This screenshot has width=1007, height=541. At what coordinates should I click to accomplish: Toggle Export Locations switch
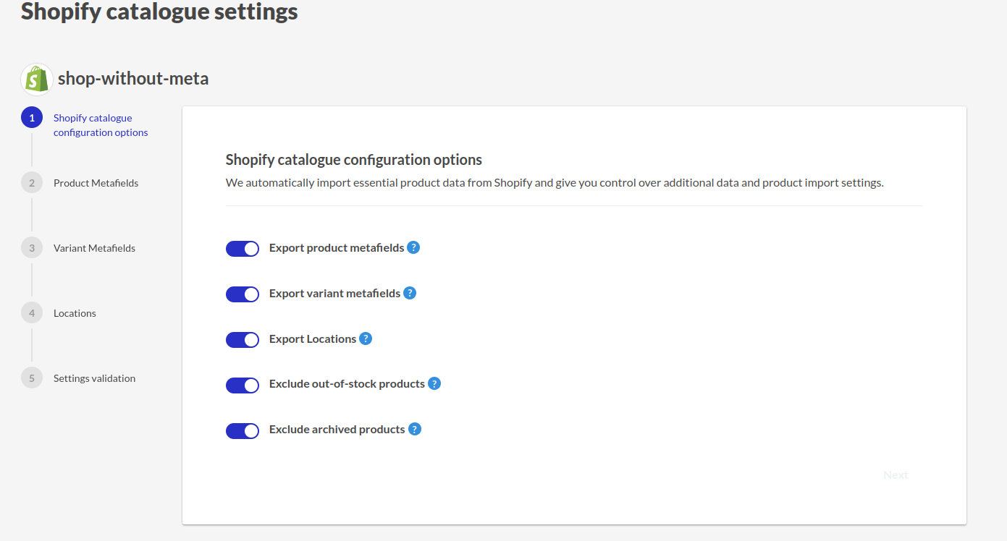tap(243, 340)
